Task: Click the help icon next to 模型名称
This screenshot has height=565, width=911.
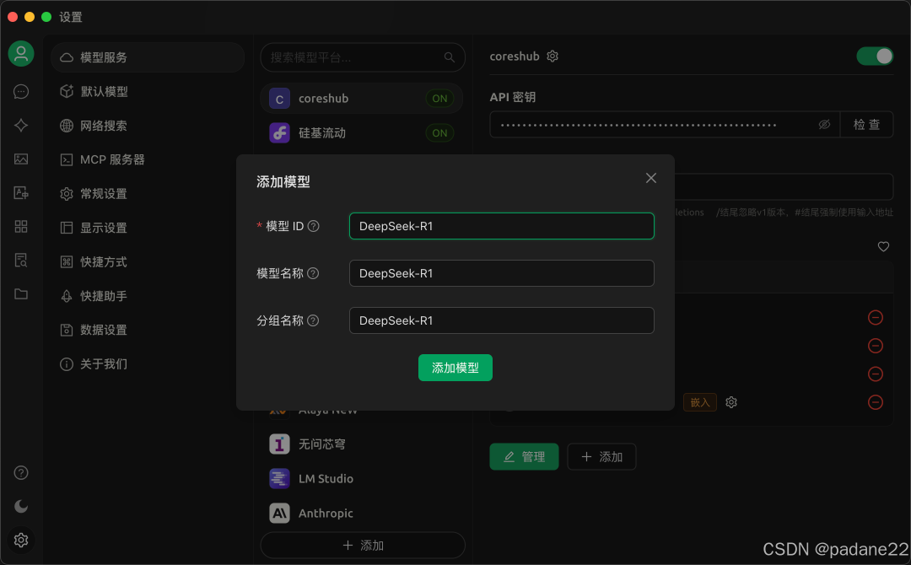Action: tap(313, 273)
